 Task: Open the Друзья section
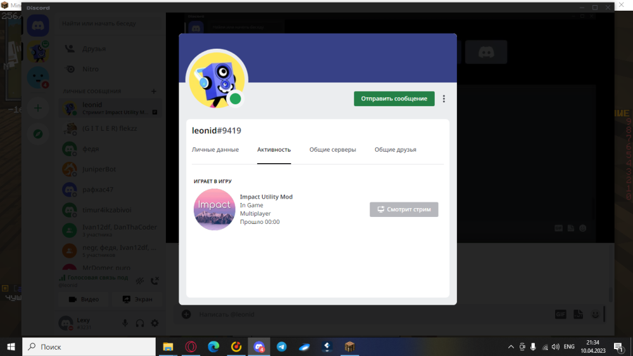(110, 49)
